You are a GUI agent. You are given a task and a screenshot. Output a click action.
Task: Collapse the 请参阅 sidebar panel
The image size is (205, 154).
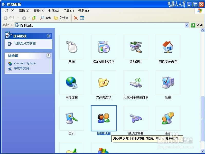tap(48, 56)
